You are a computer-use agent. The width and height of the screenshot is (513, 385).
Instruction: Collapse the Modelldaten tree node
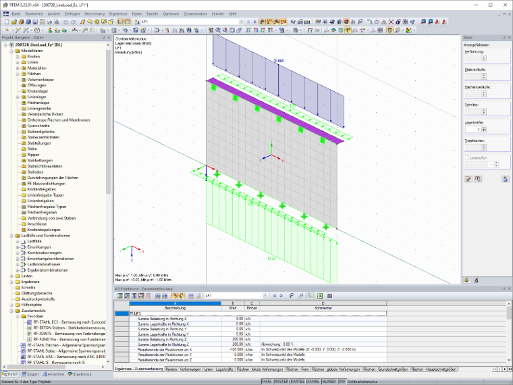tap(11, 51)
